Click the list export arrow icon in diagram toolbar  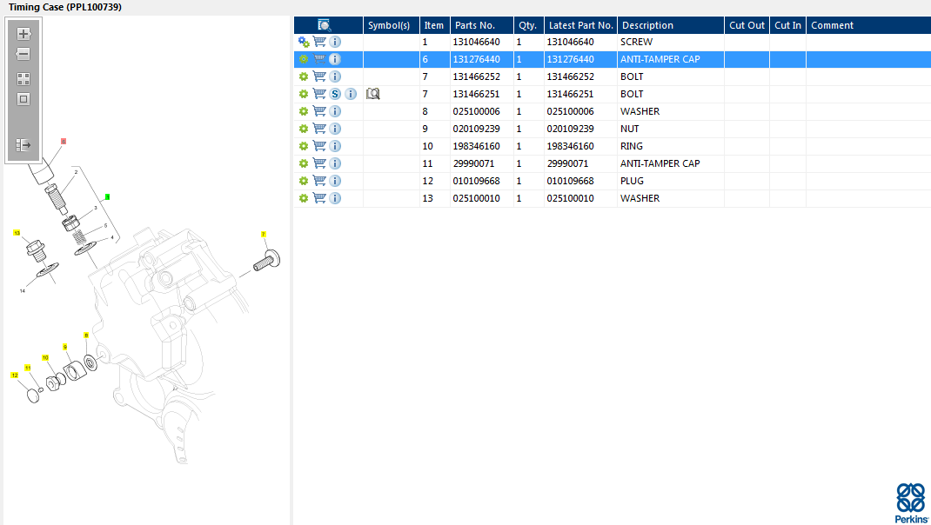tap(23, 145)
